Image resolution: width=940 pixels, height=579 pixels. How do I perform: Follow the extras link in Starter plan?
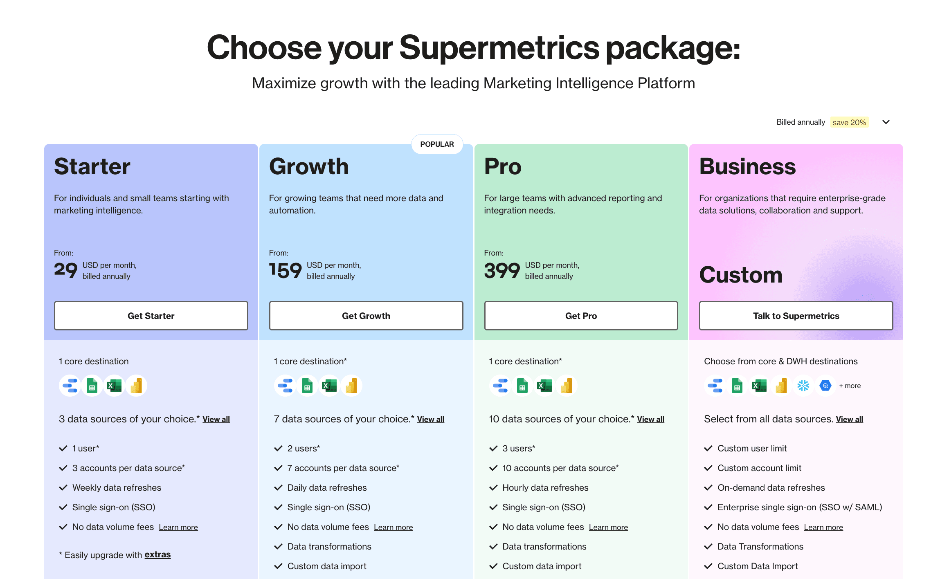pos(157,555)
